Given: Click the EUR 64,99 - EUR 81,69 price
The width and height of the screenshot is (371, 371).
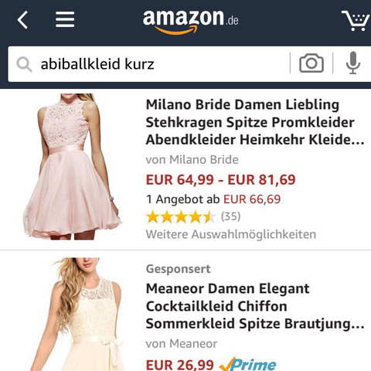Looking at the screenshot, I should pyautogui.click(x=220, y=179).
